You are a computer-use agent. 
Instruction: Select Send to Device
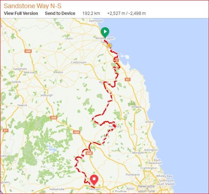[x=60, y=13]
